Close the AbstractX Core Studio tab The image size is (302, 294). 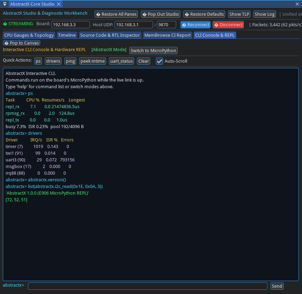coord(59,4)
